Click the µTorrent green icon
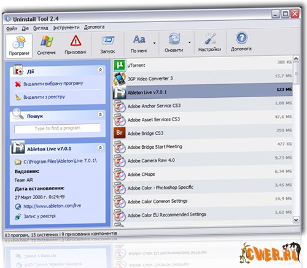Viewport: 307px width, 268px height. click(x=120, y=65)
